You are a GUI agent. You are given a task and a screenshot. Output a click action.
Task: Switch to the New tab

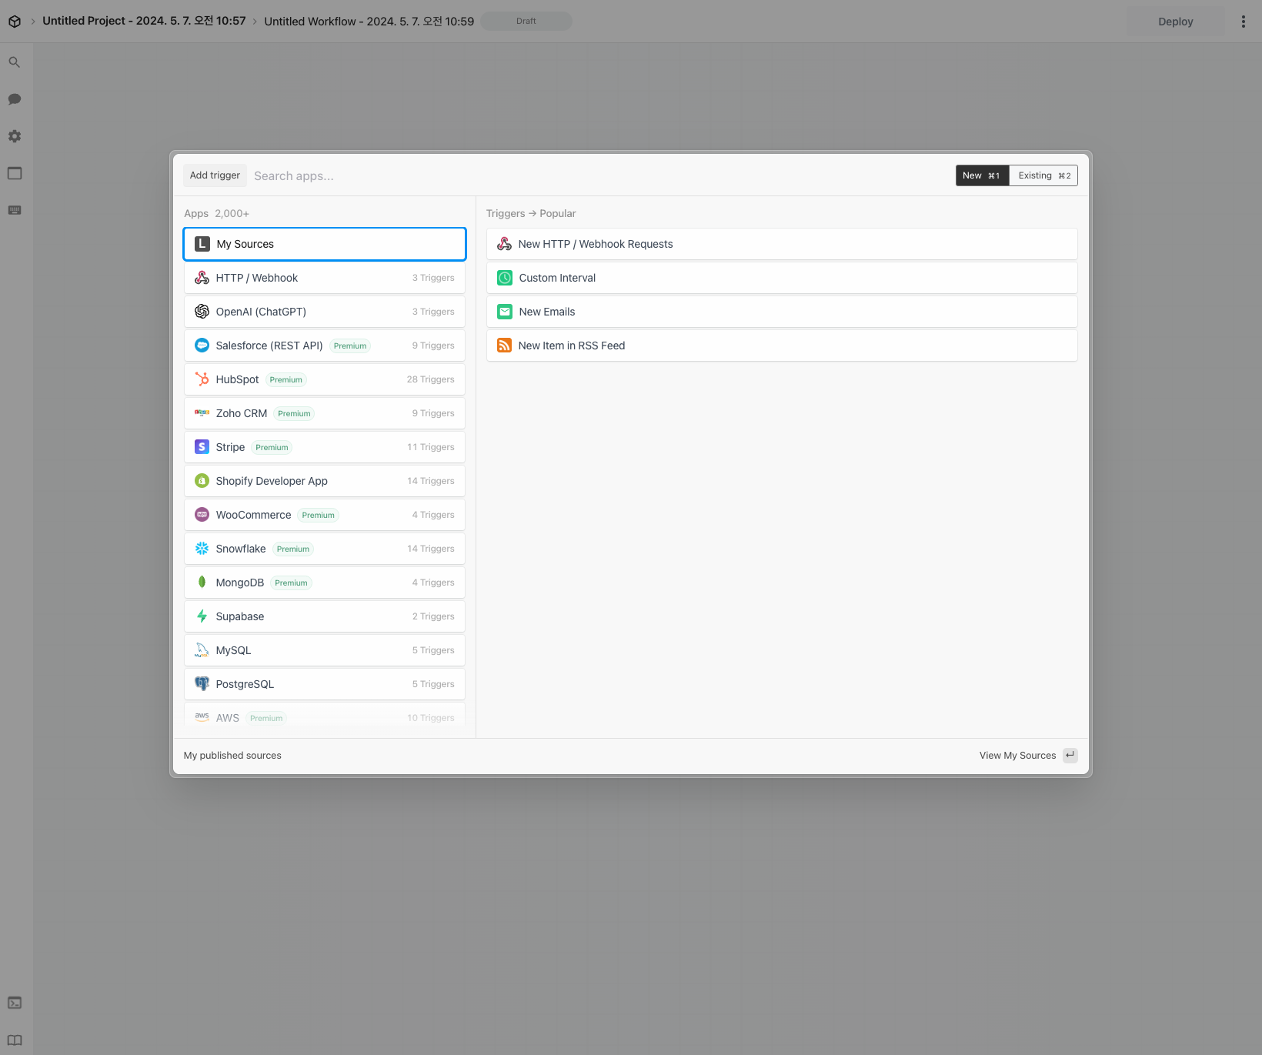982,175
